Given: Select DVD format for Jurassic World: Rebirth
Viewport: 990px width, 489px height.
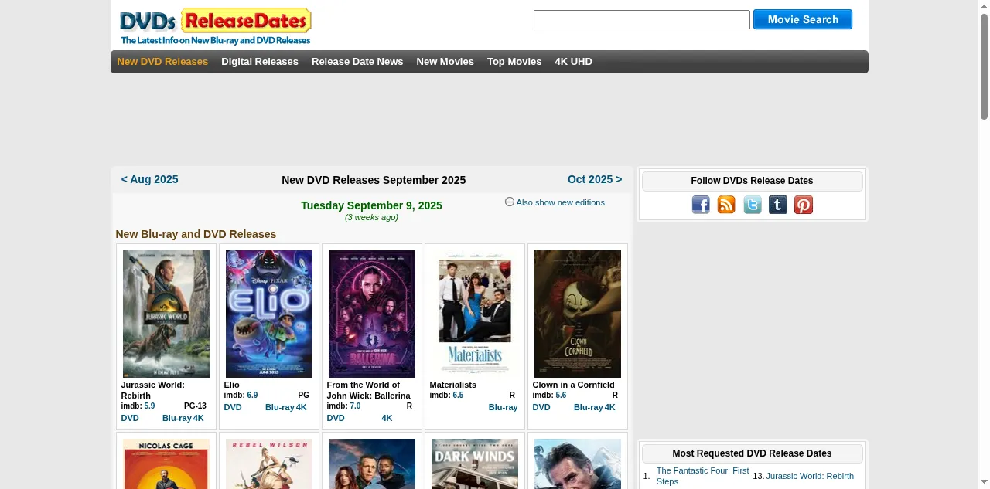Looking at the screenshot, I should pos(130,418).
